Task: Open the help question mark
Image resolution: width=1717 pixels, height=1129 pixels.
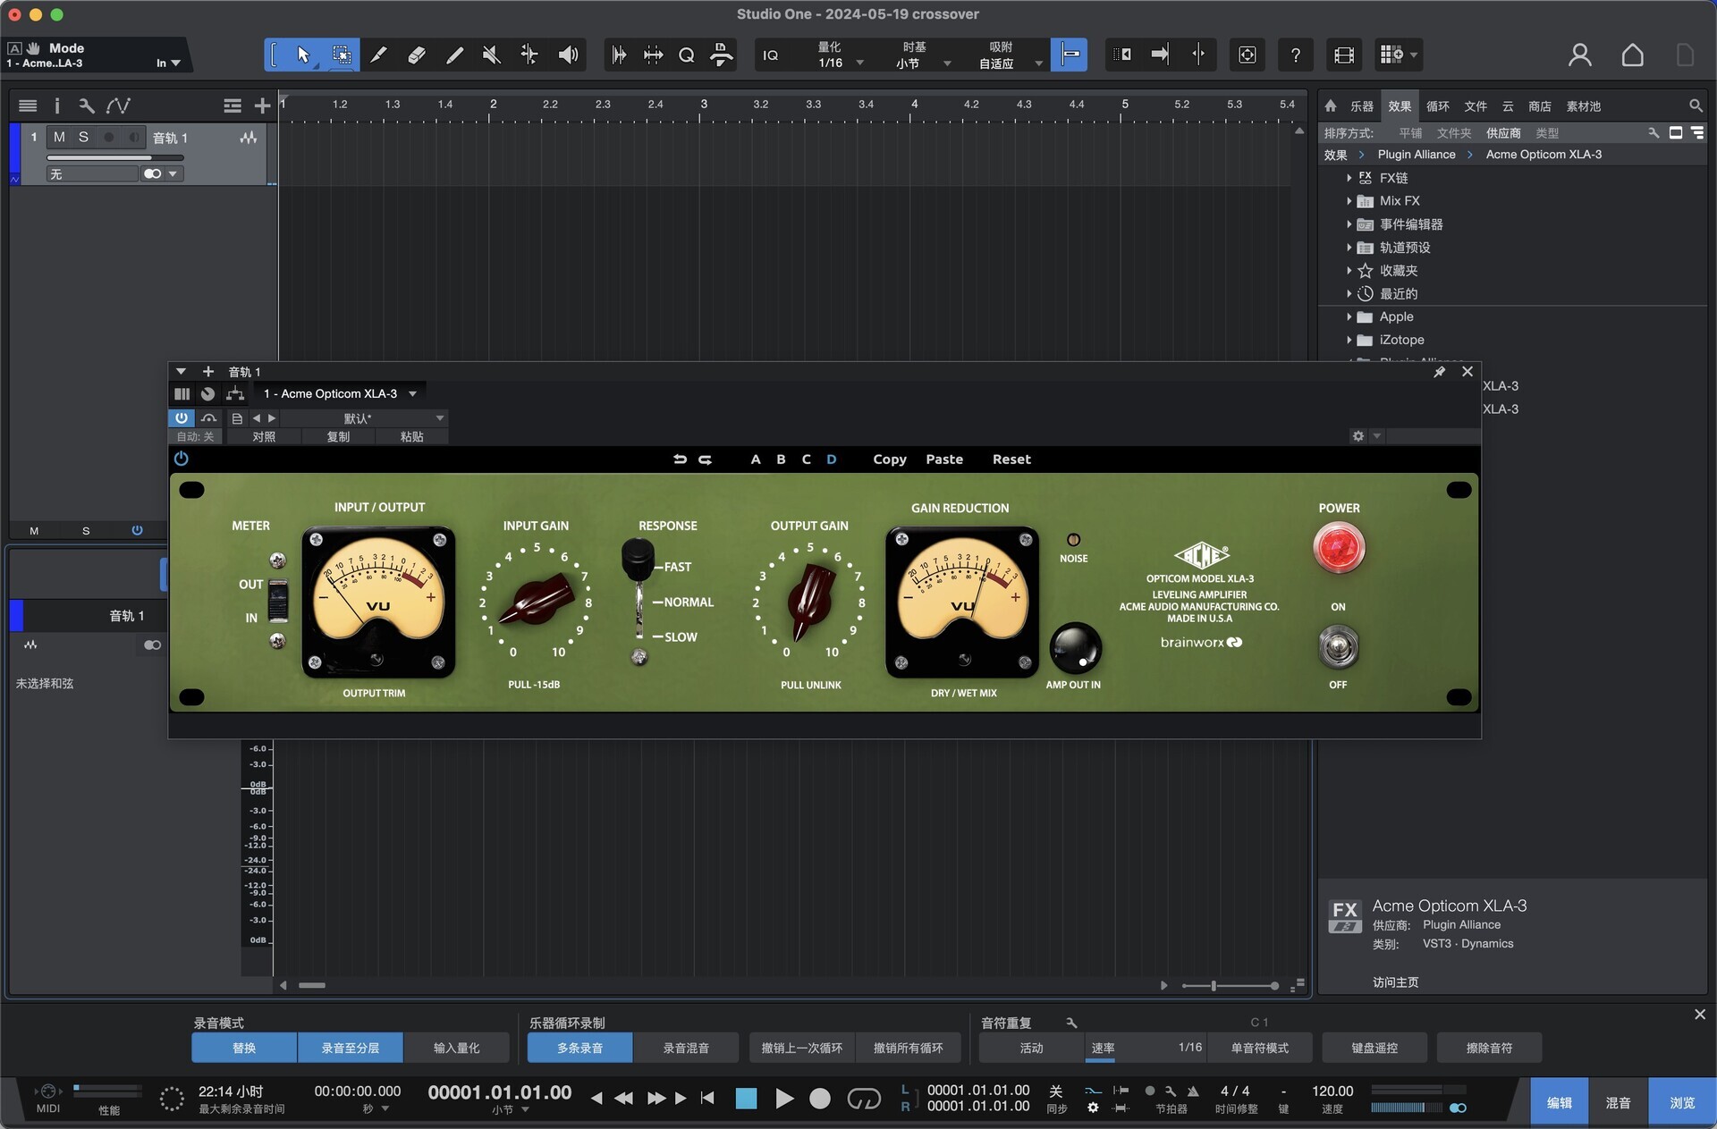Action: pyautogui.click(x=1296, y=55)
